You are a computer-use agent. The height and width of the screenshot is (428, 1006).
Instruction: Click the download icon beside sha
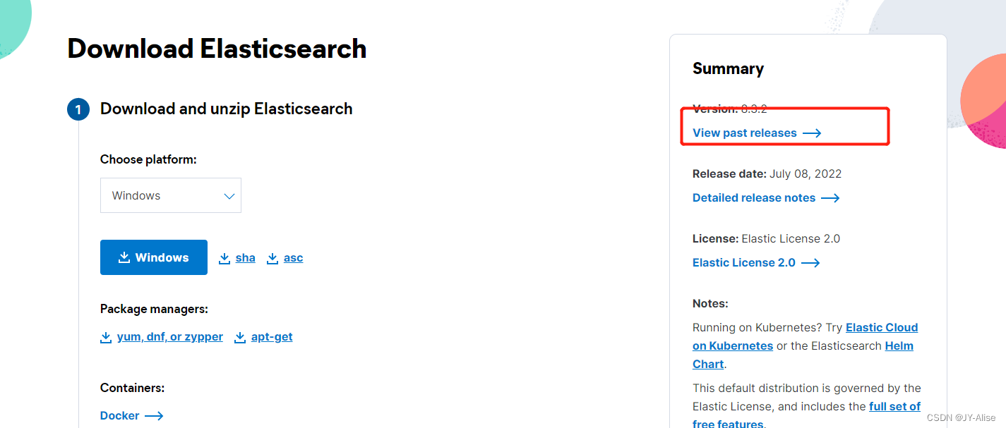point(224,257)
